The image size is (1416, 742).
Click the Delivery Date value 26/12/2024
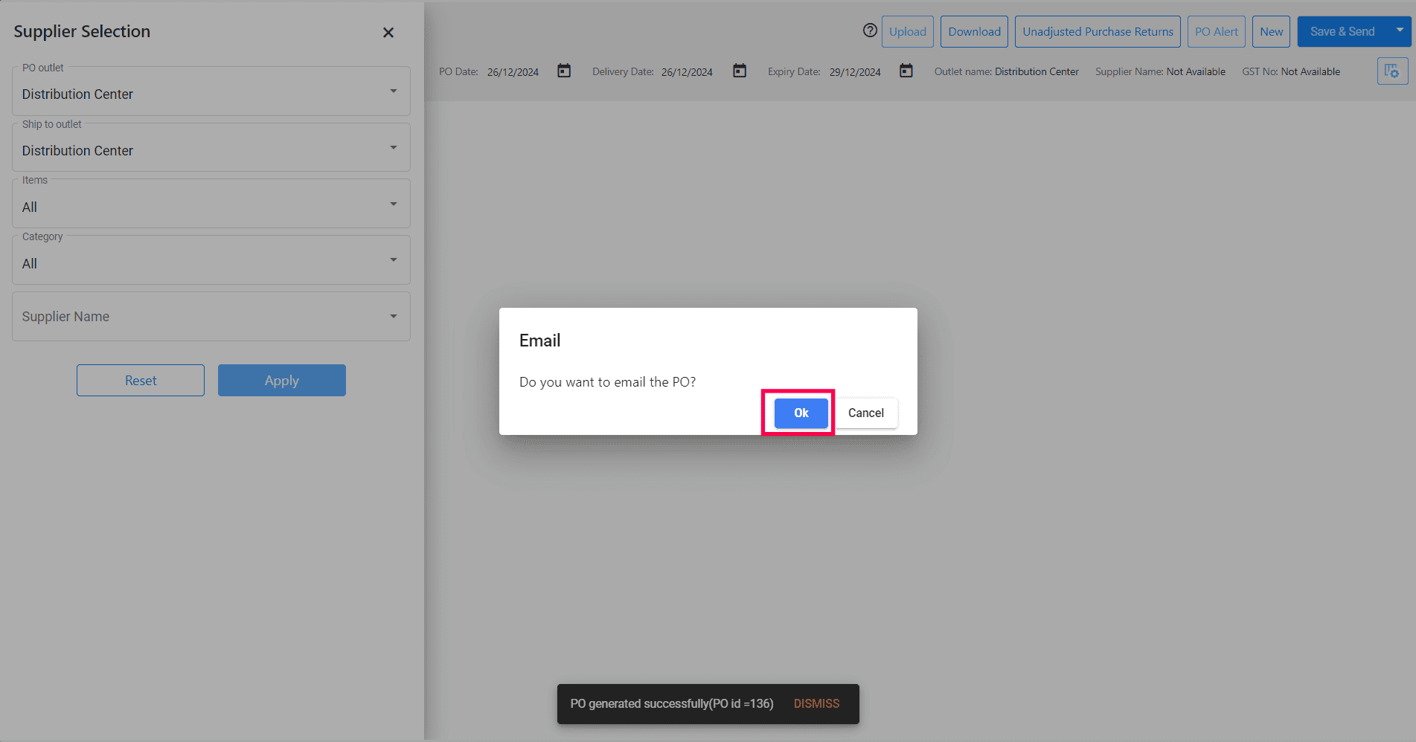tap(687, 72)
